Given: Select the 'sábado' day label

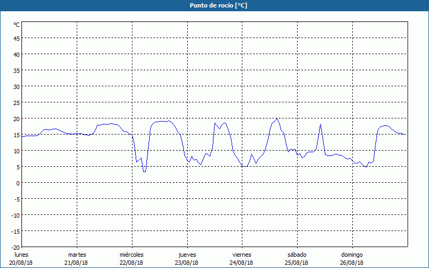Looking at the screenshot, I should pos(297,255).
